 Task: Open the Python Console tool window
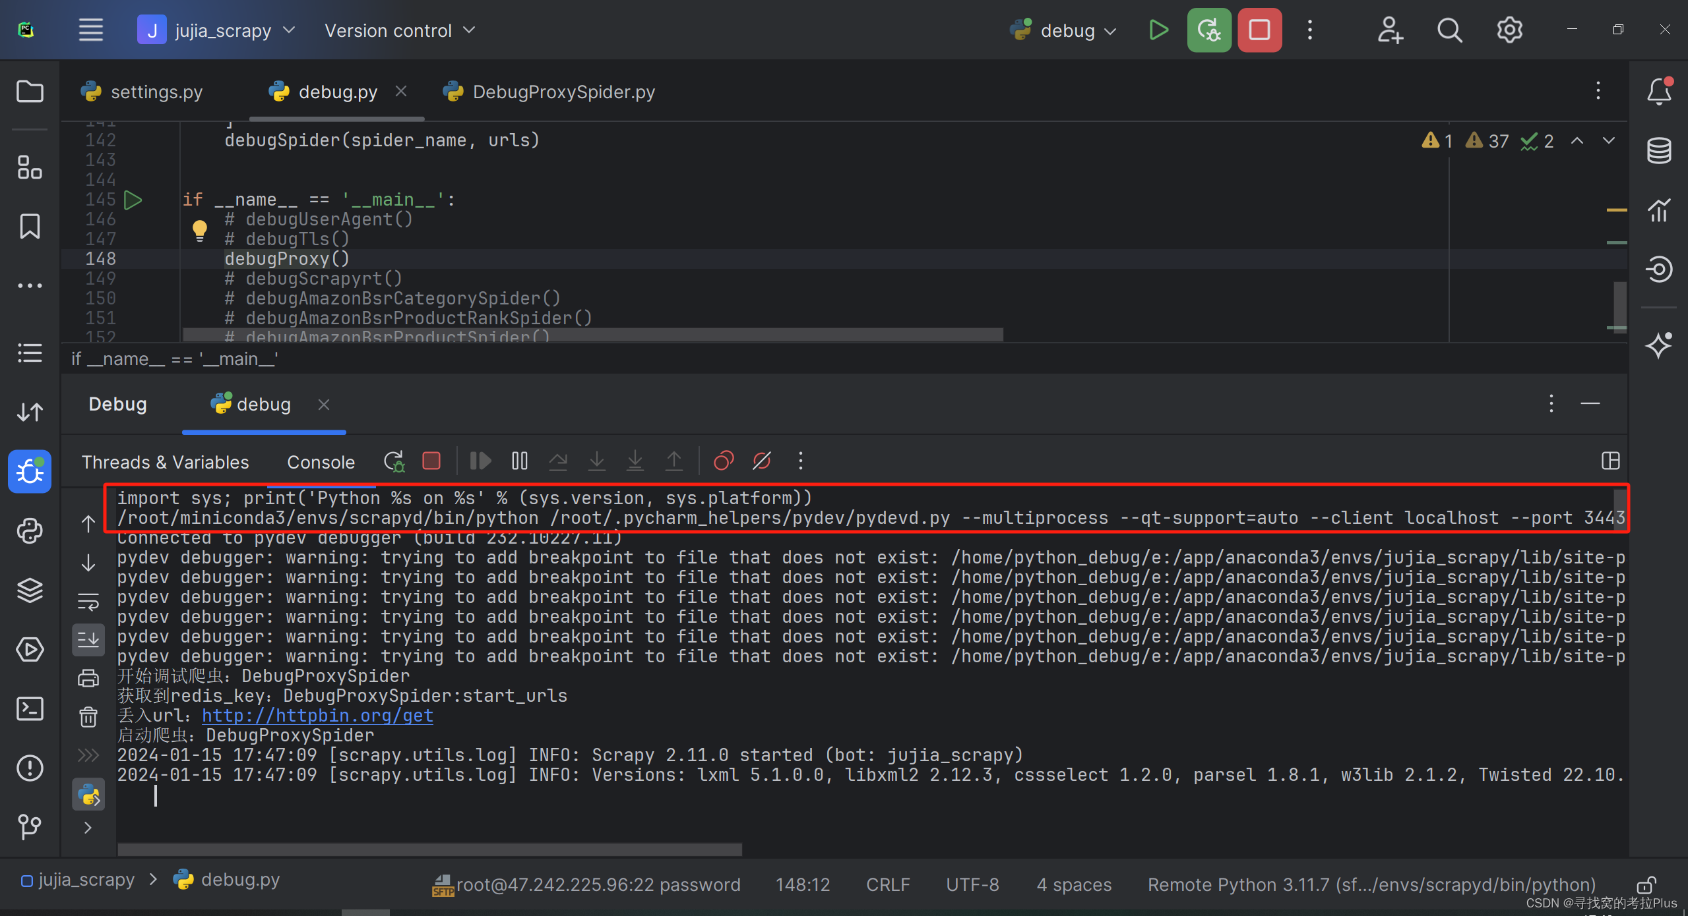click(30, 530)
